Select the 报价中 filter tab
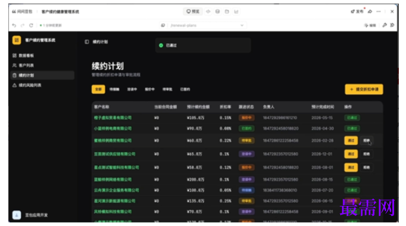Screen dimensions: 406x226 (150, 89)
